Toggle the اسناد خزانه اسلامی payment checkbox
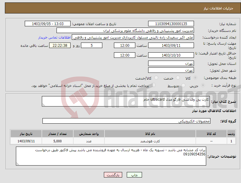The height and width of the screenshot is (183, 241). click(x=153, y=85)
